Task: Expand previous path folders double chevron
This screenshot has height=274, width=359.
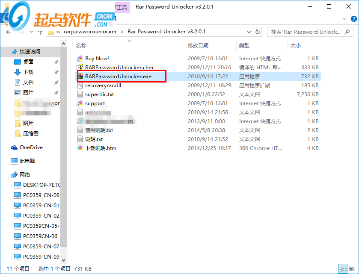Action: pos(58,32)
